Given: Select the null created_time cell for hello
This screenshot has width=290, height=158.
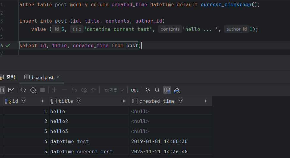Looking at the screenshot, I should tap(171, 111).
